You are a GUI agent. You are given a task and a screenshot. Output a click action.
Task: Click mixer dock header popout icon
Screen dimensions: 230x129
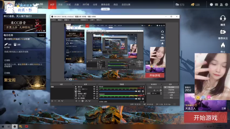point(145,84)
